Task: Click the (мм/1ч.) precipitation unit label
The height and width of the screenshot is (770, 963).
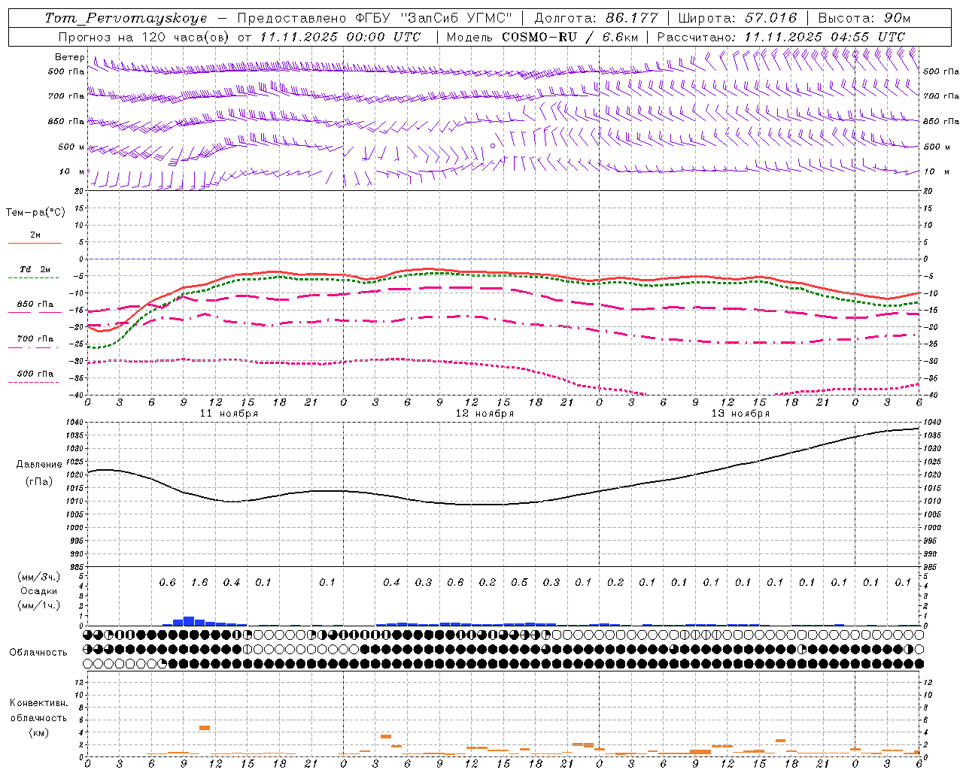Action: click(x=39, y=605)
